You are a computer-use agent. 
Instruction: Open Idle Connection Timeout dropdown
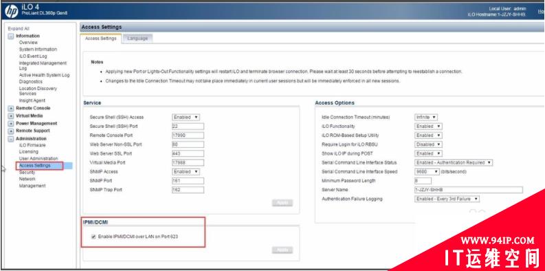[426, 117]
